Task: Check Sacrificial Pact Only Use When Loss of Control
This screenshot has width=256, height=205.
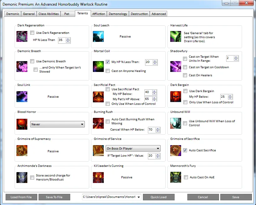Action: [x=107, y=104]
